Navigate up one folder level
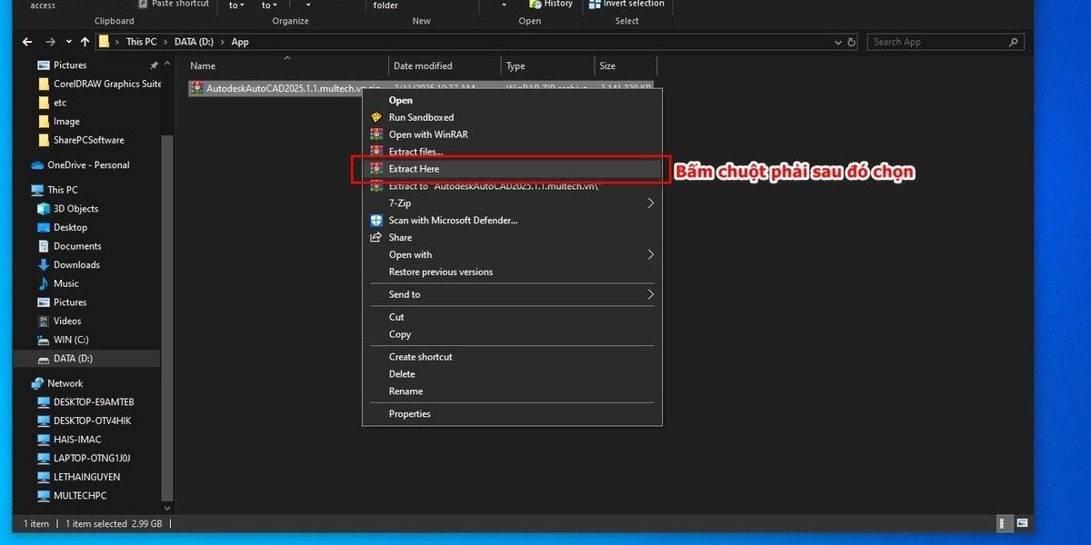 pyautogui.click(x=84, y=41)
